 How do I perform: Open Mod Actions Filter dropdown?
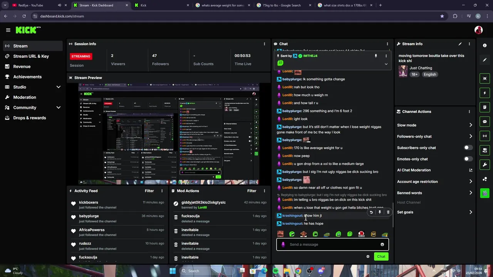(252, 191)
